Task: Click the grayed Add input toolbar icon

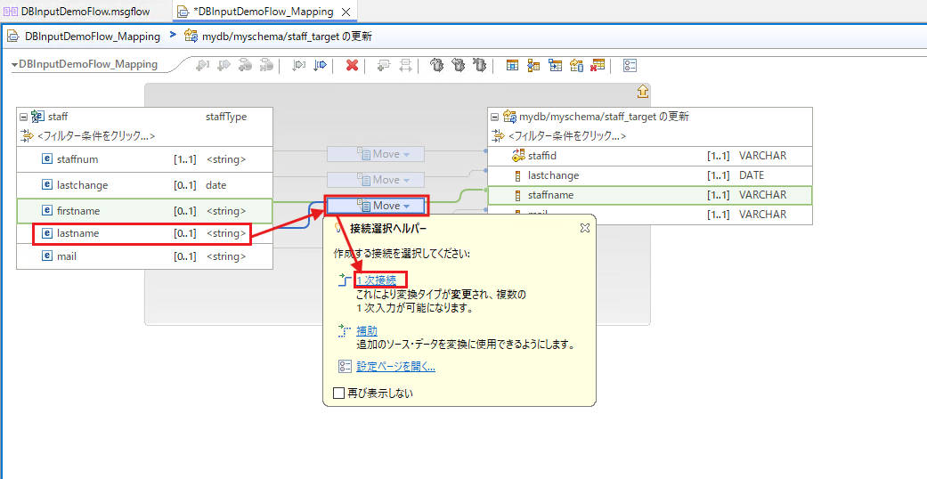Action: pyautogui.click(x=203, y=66)
